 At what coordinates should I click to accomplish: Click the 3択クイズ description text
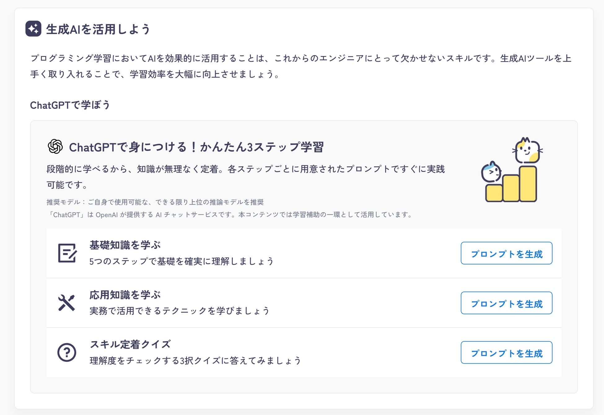point(195,360)
